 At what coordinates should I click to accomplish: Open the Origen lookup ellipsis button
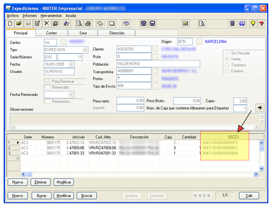(x=199, y=42)
